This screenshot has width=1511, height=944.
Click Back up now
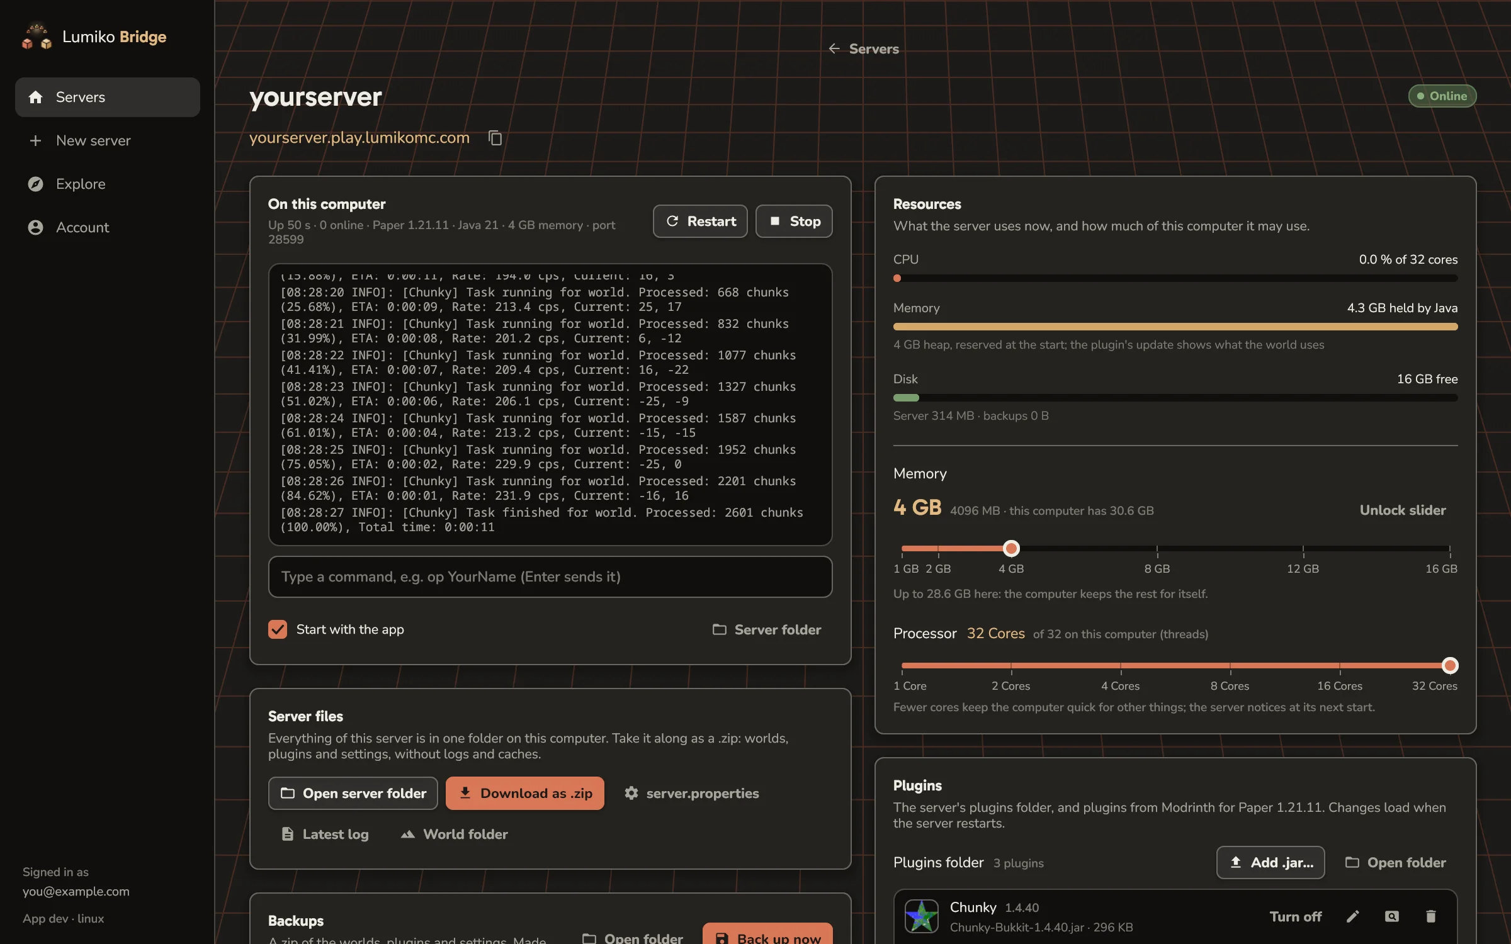(767, 934)
